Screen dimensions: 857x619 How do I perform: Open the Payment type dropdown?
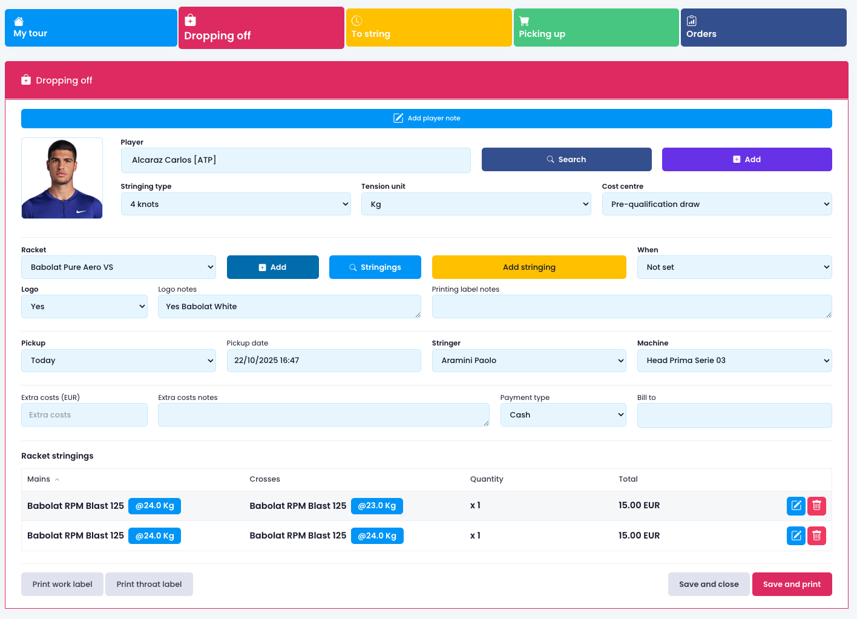563,415
